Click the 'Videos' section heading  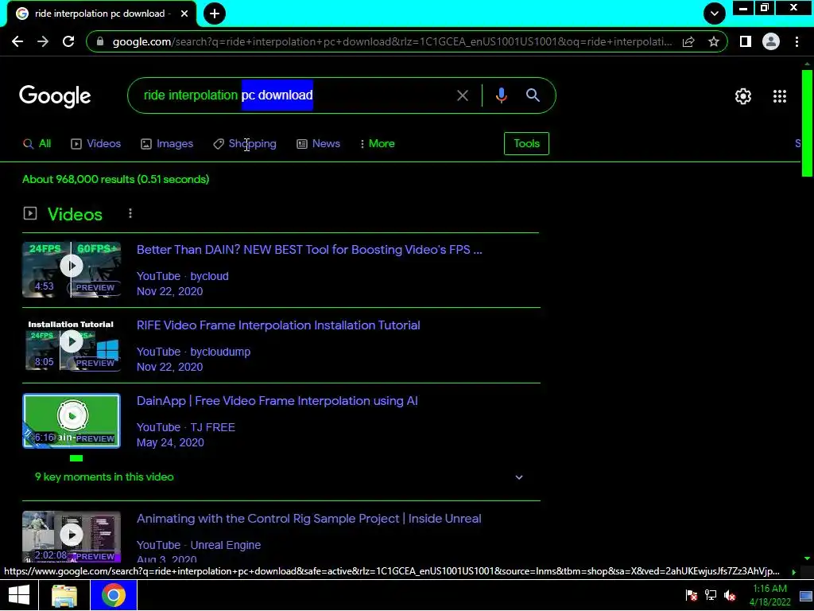(x=75, y=215)
